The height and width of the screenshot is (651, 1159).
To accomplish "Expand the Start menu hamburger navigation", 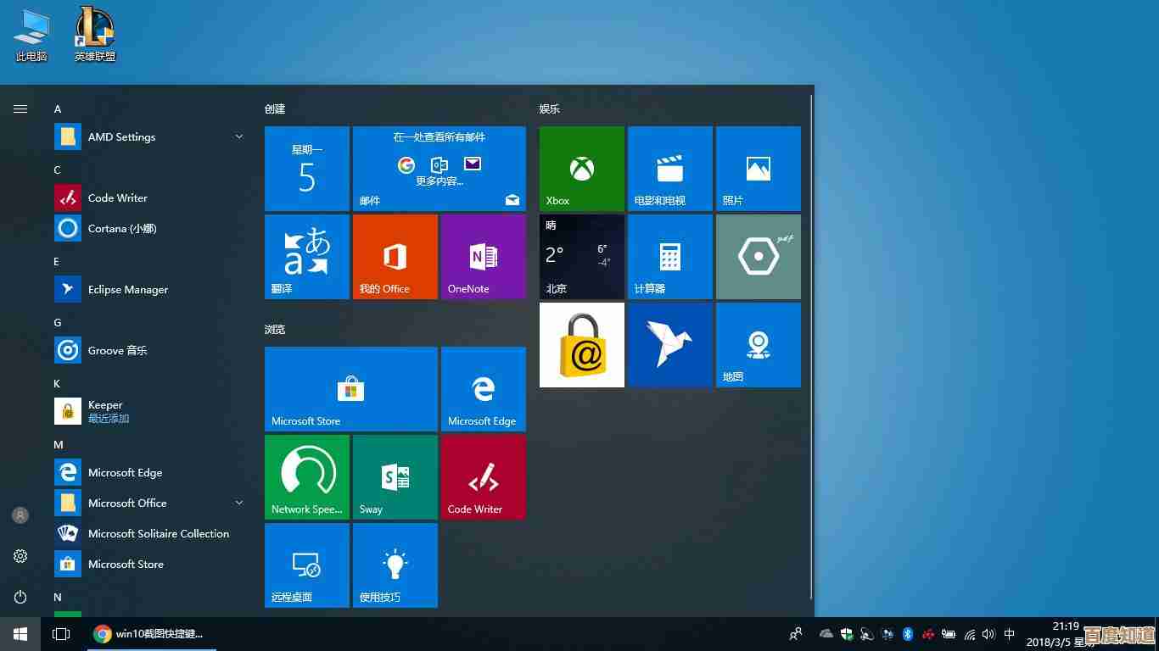I will click(x=20, y=108).
